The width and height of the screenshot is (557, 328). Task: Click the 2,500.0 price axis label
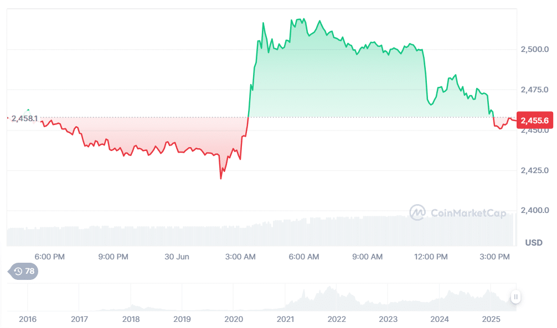(534, 50)
